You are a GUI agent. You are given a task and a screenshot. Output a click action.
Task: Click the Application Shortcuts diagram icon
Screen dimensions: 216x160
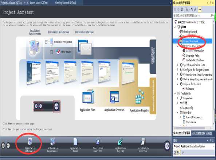click(114, 97)
